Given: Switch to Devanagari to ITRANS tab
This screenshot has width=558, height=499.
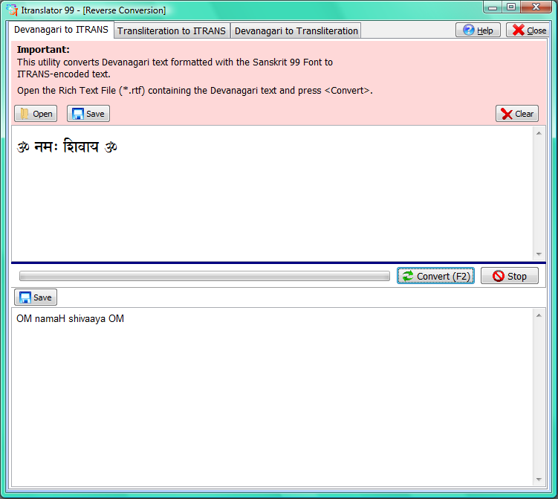Looking at the screenshot, I should (61, 30).
